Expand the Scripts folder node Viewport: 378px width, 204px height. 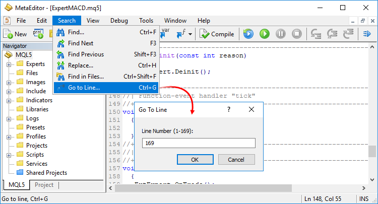[9, 155]
